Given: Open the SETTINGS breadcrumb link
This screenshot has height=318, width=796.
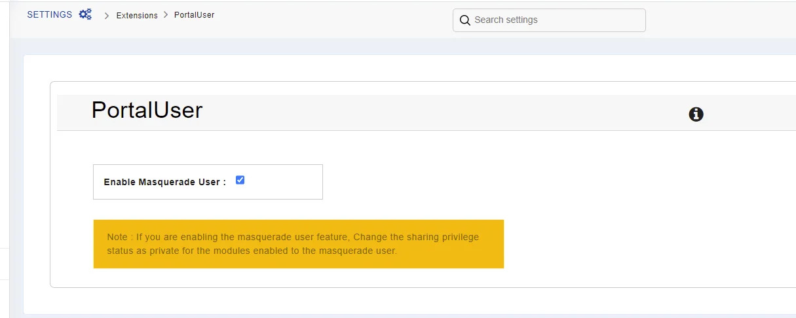Looking at the screenshot, I should pyautogui.click(x=49, y=14).
